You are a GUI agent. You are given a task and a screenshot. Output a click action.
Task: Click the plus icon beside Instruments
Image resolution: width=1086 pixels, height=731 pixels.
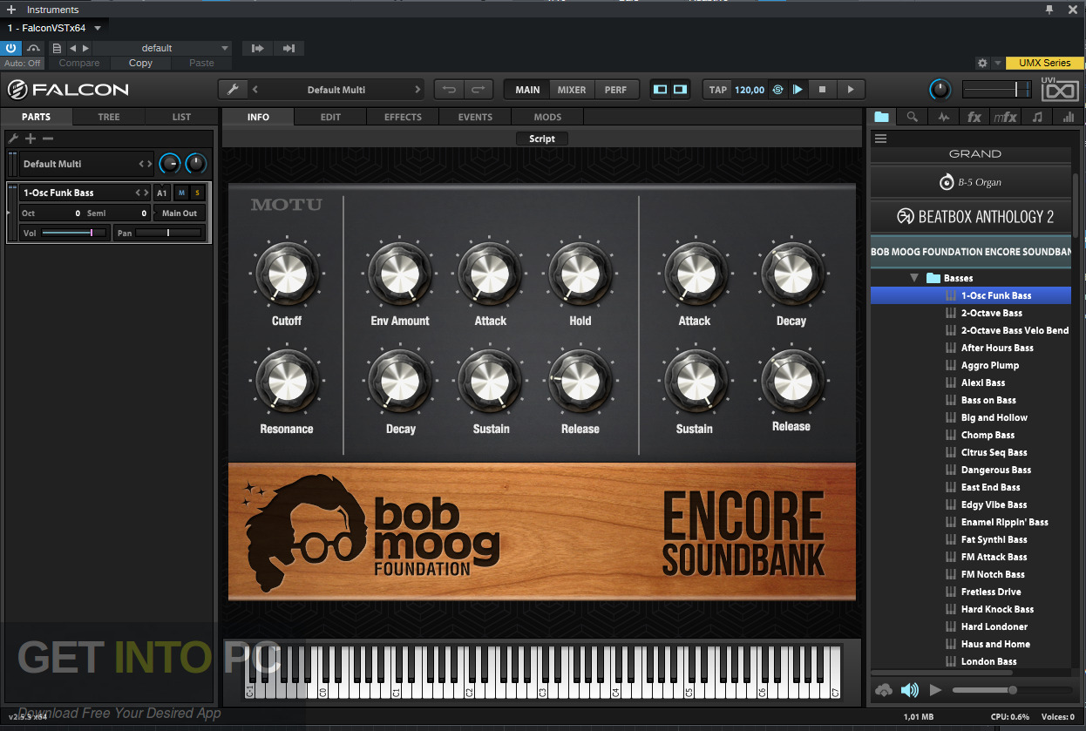[x=12, y=10]
